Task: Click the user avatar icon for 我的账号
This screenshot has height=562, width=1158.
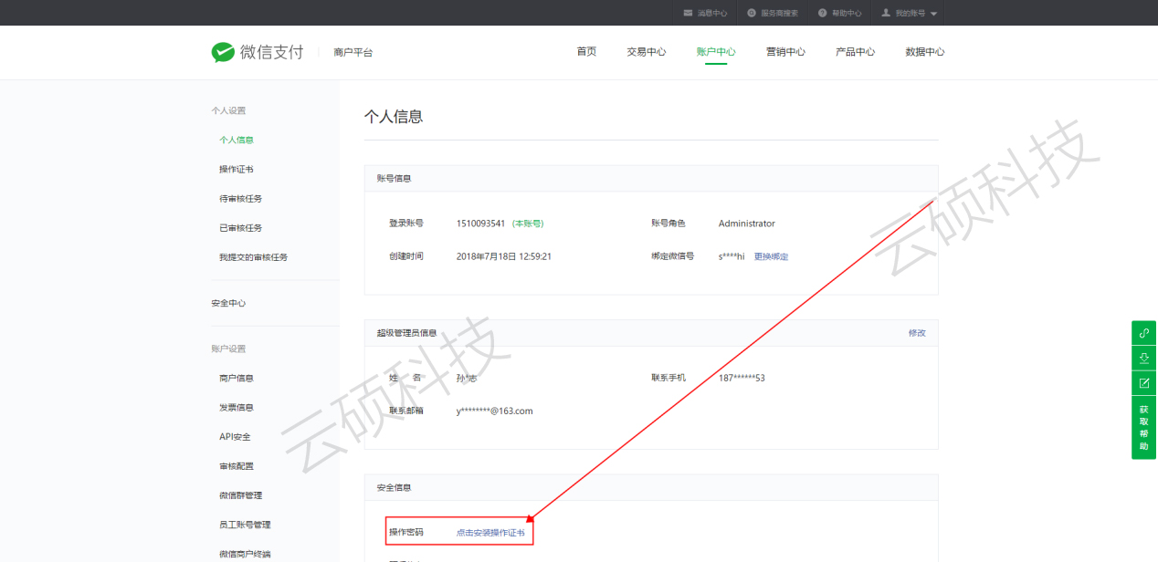Action: coord(886,13)
